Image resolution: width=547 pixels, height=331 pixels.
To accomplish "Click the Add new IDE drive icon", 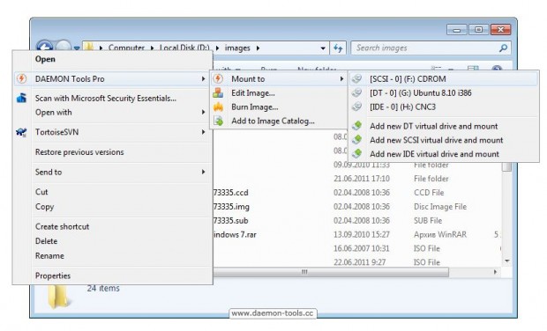I will [x=357, y=153].
